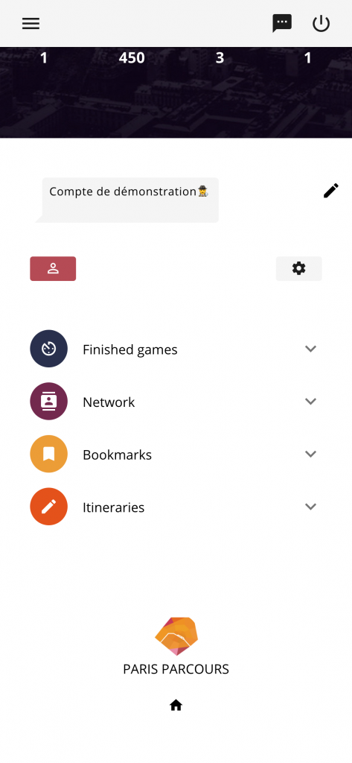The image size is (352, 763).
Task: Click the red profile person button
Action: click(53, 268)
